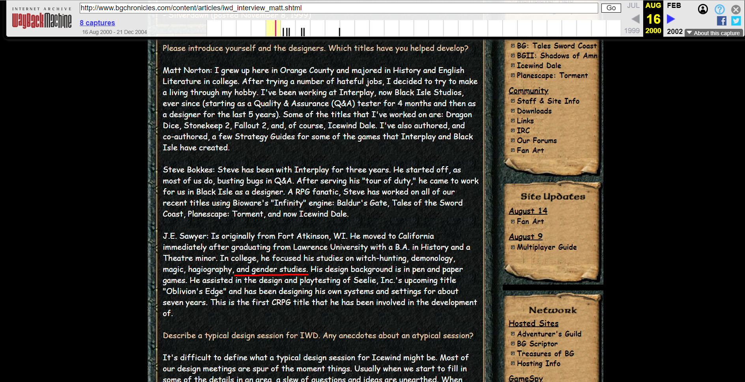This screenshot has height=382, width=745.
Task: Select the highlighted 2000 year label
Action: pos(653,31)
